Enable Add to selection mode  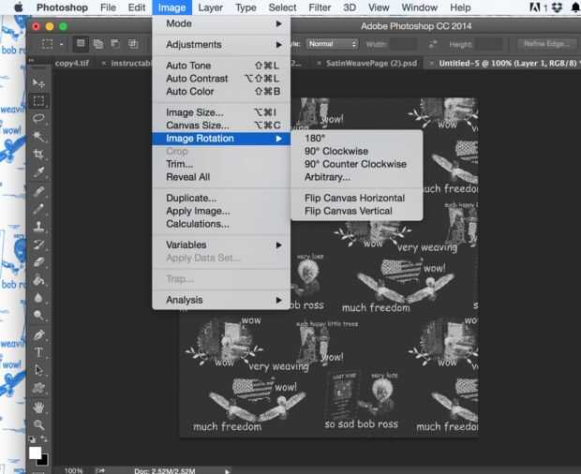pos(98,44)
